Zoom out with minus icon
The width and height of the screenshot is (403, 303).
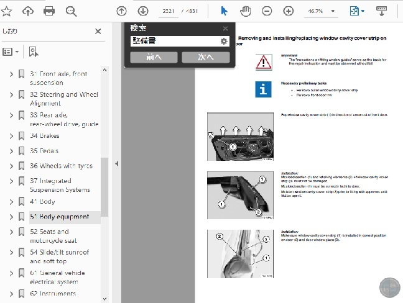click(x=267, y=11)
